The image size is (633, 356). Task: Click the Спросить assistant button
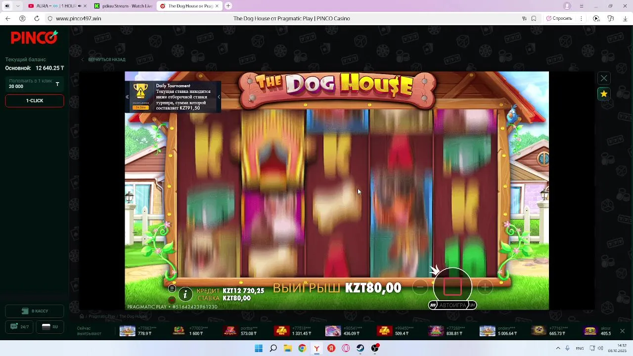[559, 18]
